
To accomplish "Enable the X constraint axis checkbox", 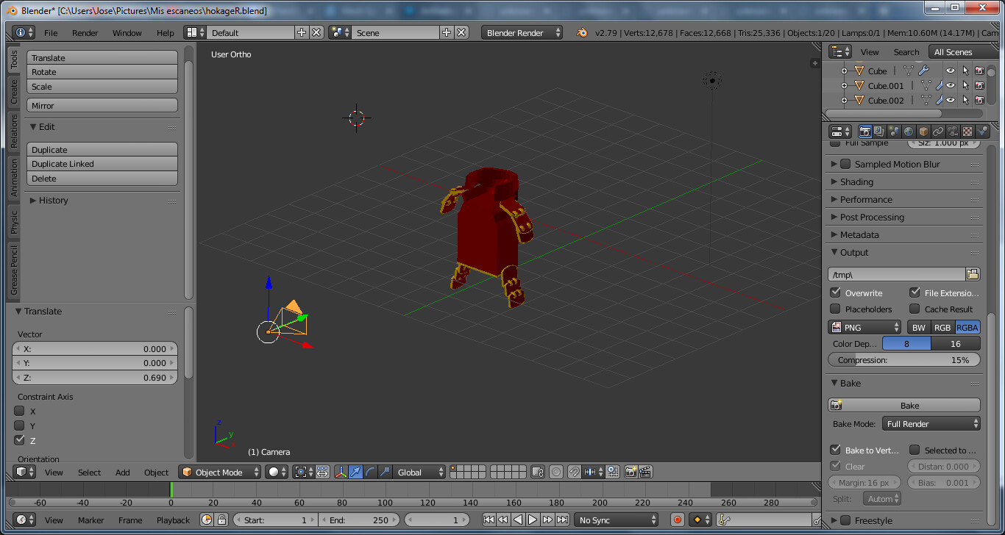I will 20,411.
